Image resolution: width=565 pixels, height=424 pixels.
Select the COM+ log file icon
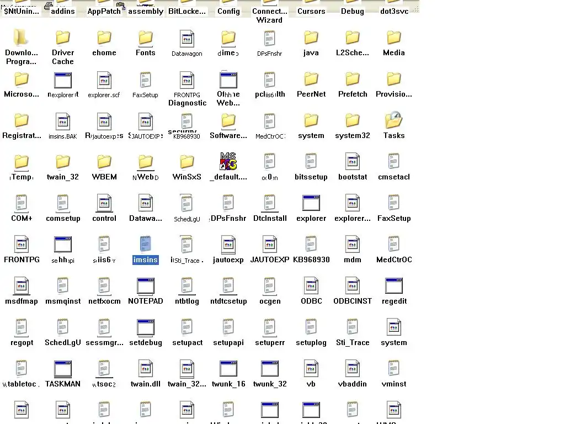[22, 203]
